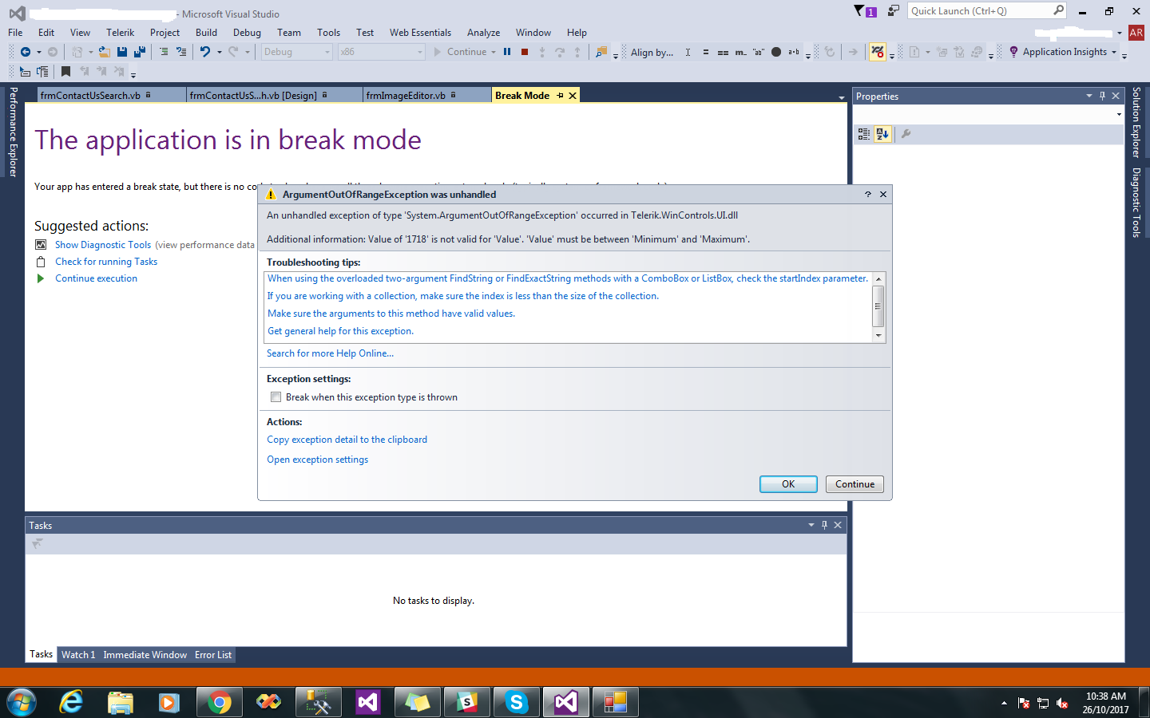The image size is (1150, 718).
Task: Click the volume icon in system tray
Action: pos(1062,703)
